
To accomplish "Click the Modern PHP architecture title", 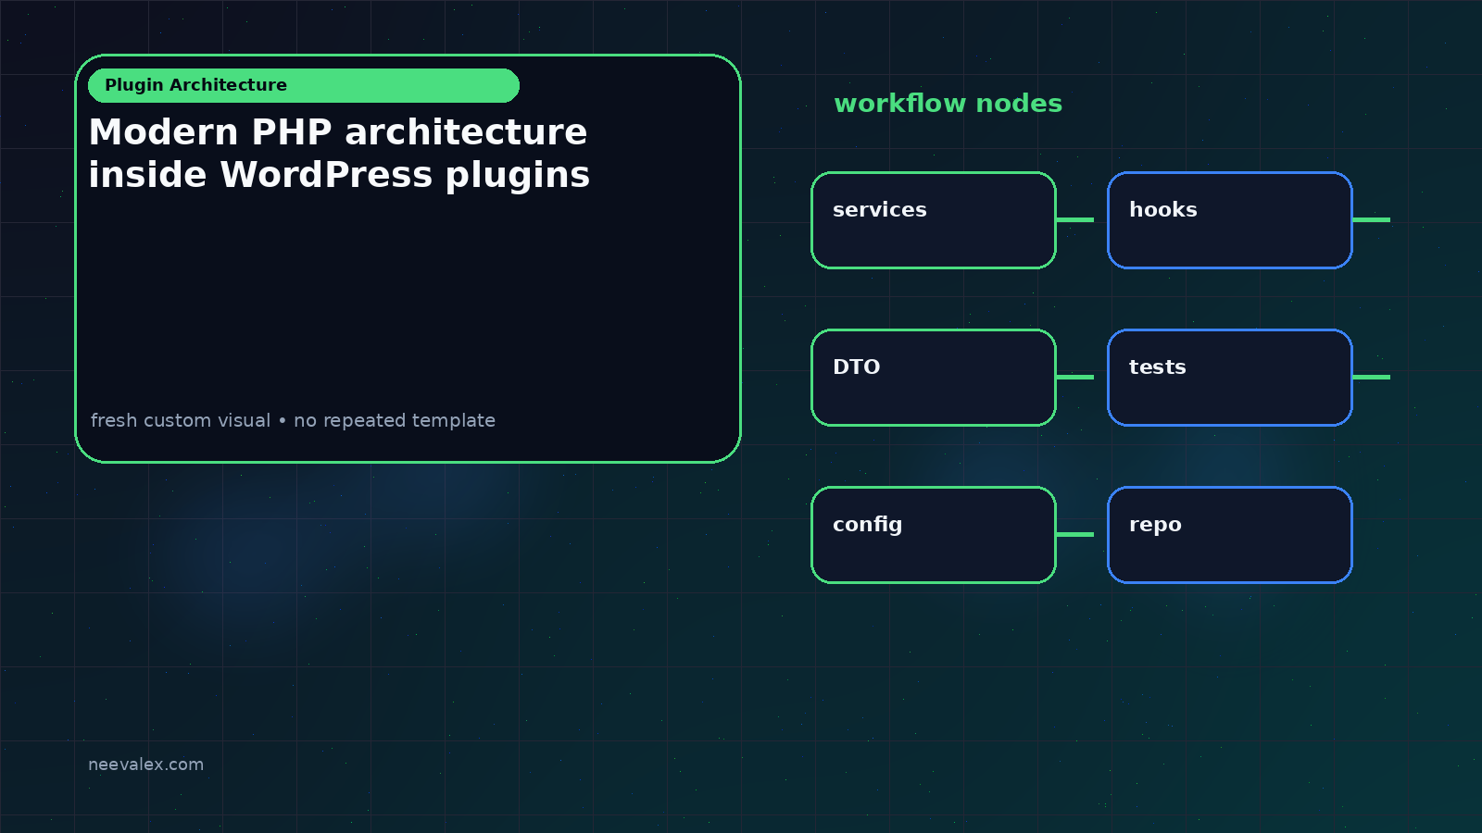I will (339, 154).
